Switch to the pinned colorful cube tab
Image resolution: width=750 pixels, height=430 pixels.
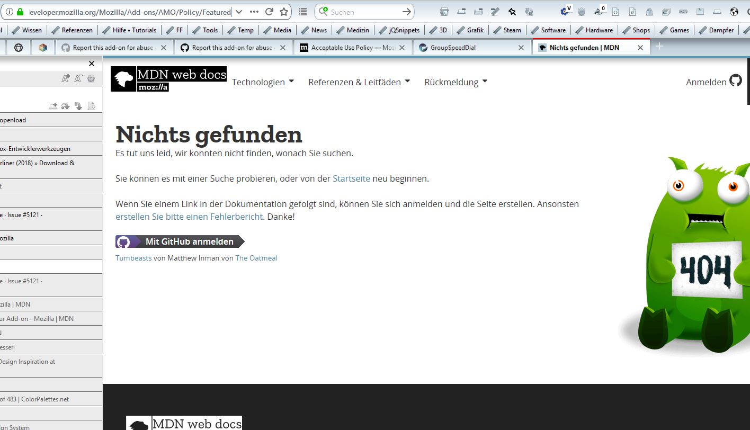coord(43,48)
